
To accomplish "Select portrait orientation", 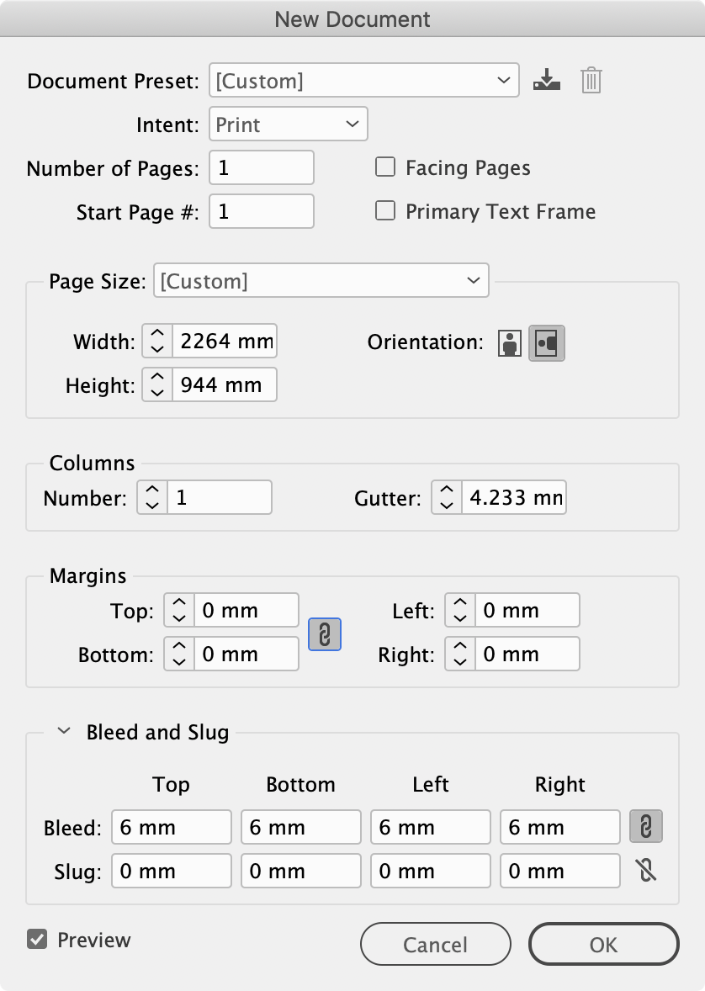I will click(x=510, y=342).
